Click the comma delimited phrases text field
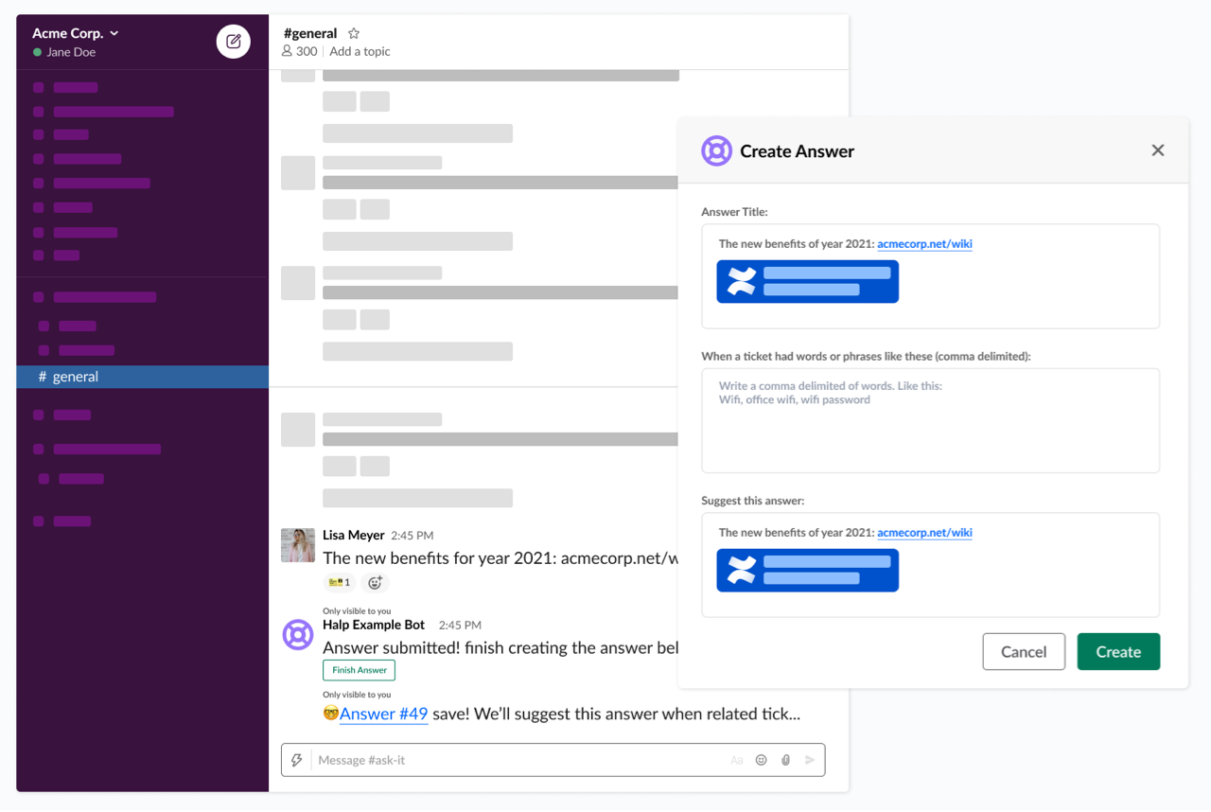 click(x=930, y=420)
